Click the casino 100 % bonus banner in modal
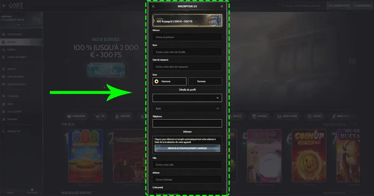 pos(187,20)
